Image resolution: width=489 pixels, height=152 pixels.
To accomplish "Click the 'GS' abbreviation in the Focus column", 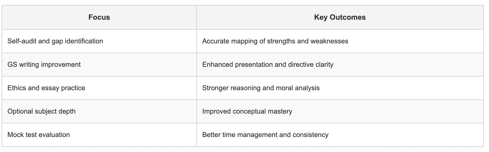I will tap(12, 65).
